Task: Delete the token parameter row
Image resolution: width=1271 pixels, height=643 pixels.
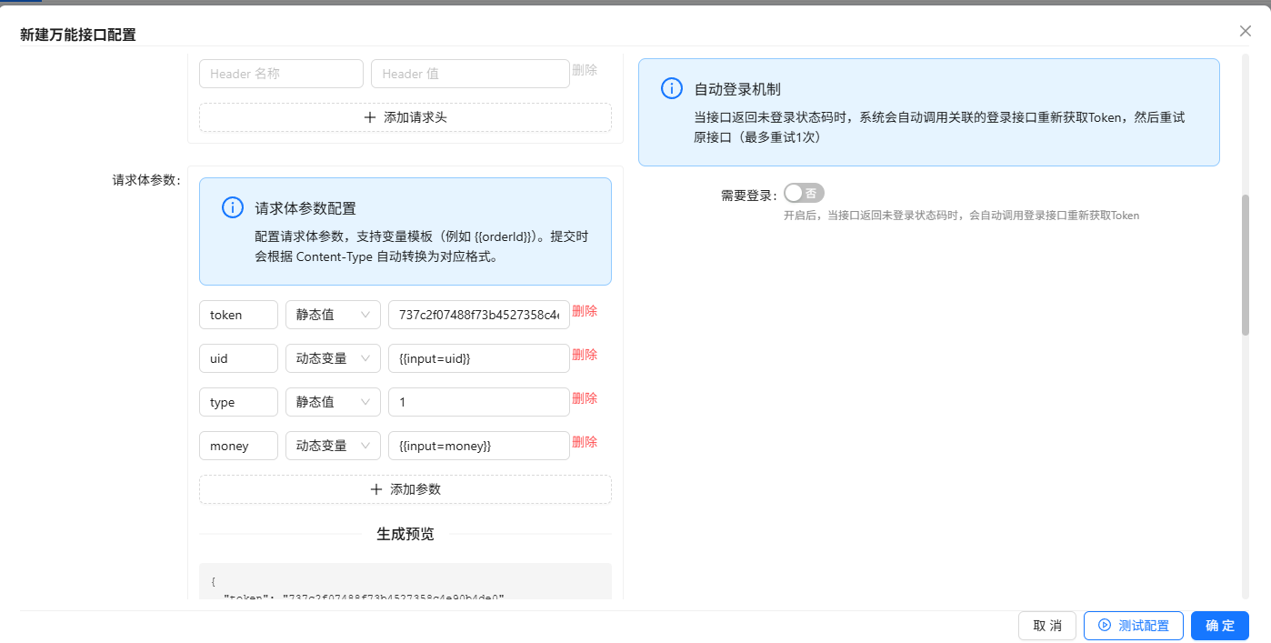Action: point(585,311)
